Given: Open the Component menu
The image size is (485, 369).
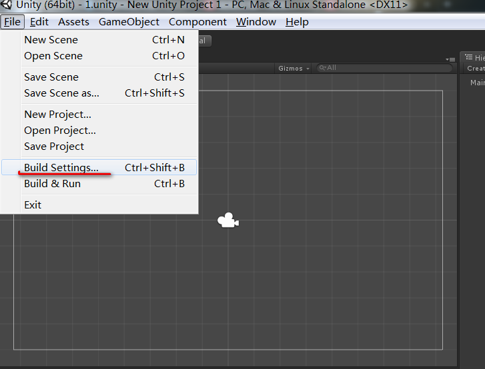Looking at the screenshot, I should [197, 22].
